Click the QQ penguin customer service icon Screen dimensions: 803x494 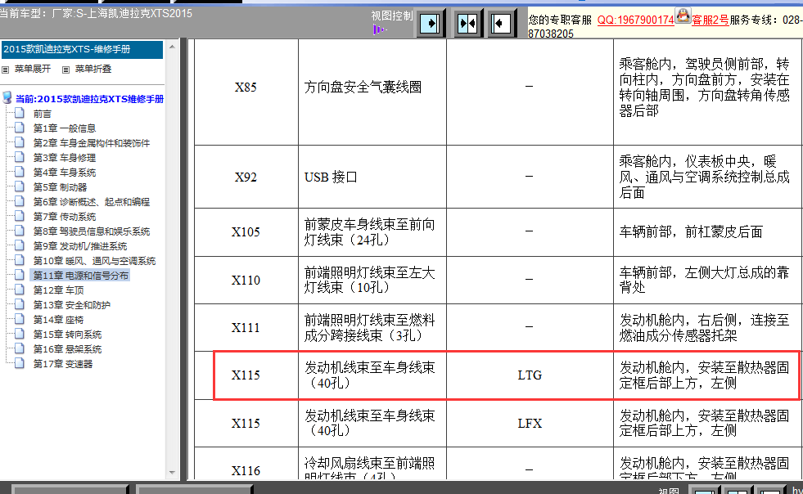click(683, 16)
